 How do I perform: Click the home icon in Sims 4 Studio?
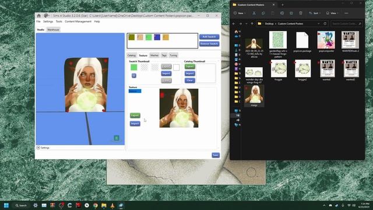[39, 16]
